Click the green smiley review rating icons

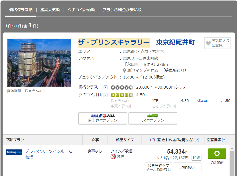point(122,95)
